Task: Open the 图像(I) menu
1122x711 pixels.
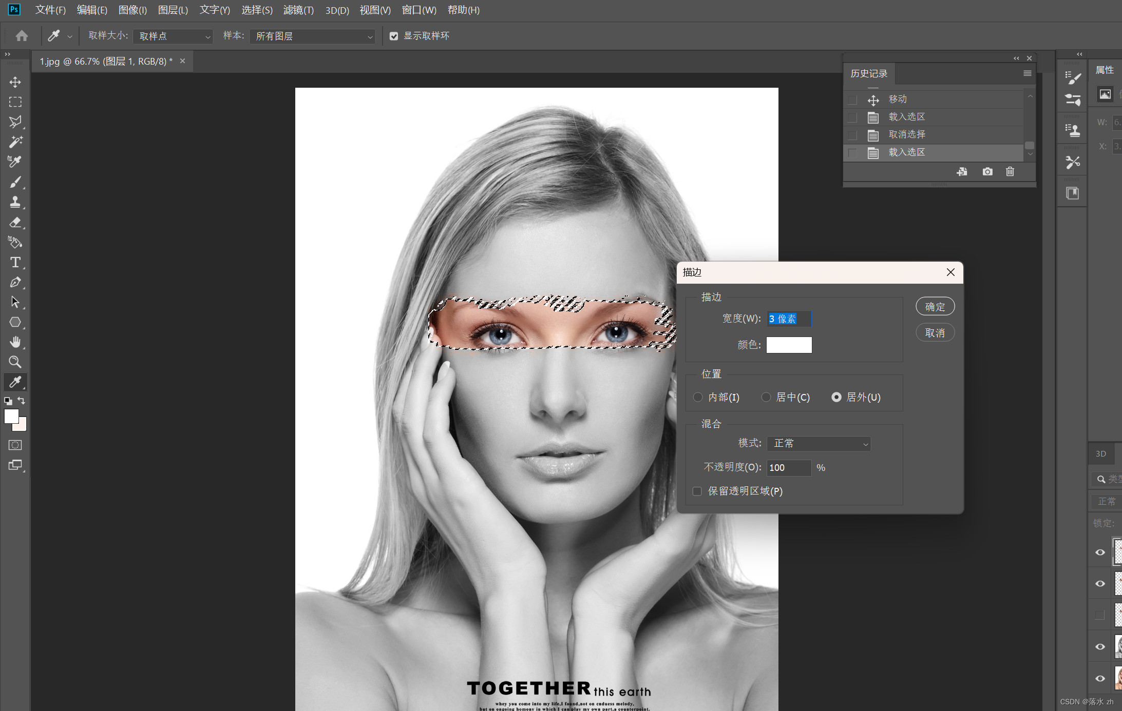Action: pyautogui.click(x=132, y=10)
